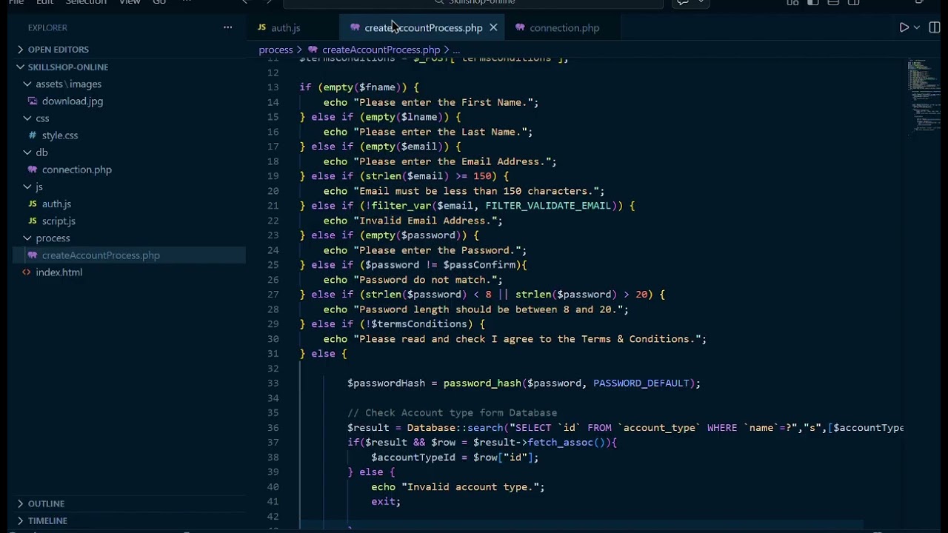Click "Password length should be between 8 and 20."
The height and width of the screenshot is (533, 948).
point(488,309)
